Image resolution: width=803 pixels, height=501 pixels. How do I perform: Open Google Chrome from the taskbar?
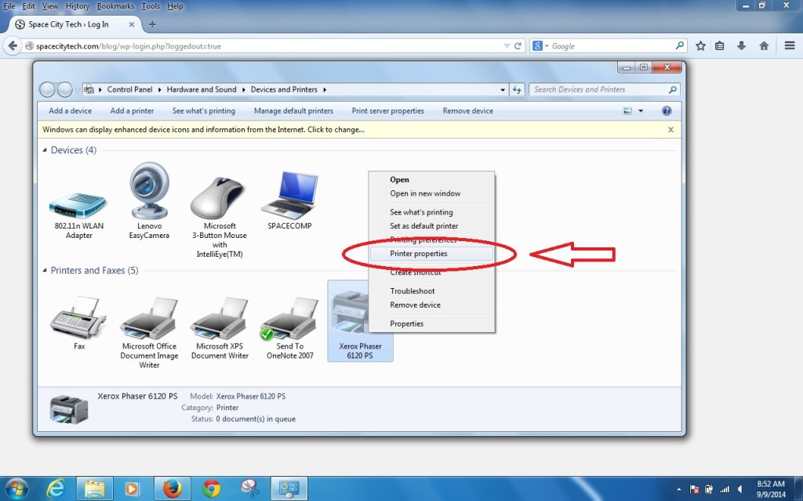[x=210, y=488]
